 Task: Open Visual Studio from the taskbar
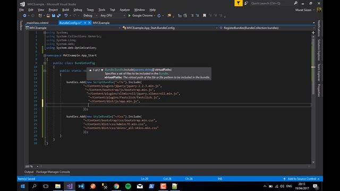point(70,186)
